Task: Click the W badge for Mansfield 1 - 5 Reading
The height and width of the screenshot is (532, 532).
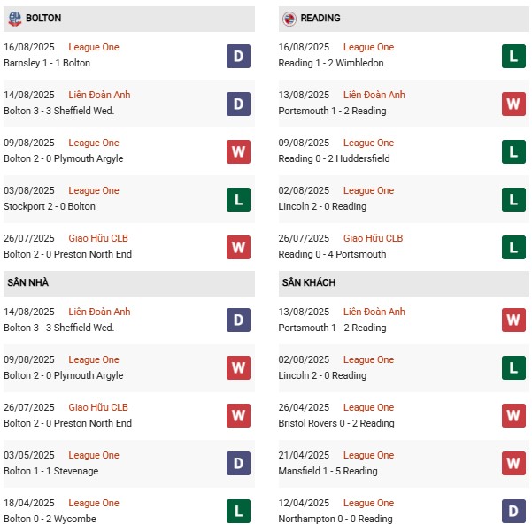Action: [x=513, y=464]
